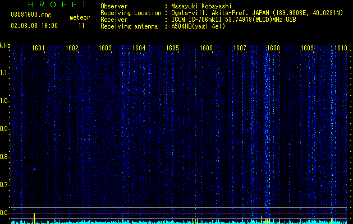The image size is (353, 224).
Task: Click the 1.0 kHz axis label
Action: 5,101
